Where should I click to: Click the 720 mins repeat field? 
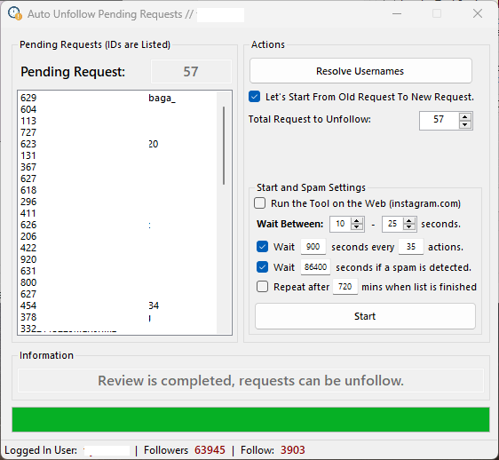tap(345, 287)
